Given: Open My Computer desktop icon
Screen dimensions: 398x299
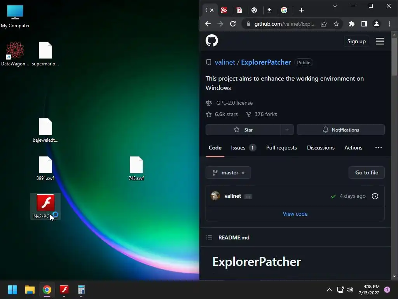Looking at the screenshot, I should pos(15,16).
